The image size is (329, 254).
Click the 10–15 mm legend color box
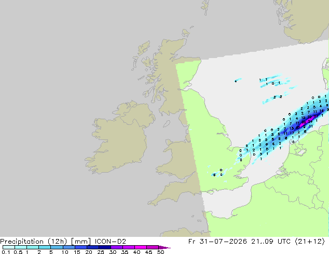(68, 247)
